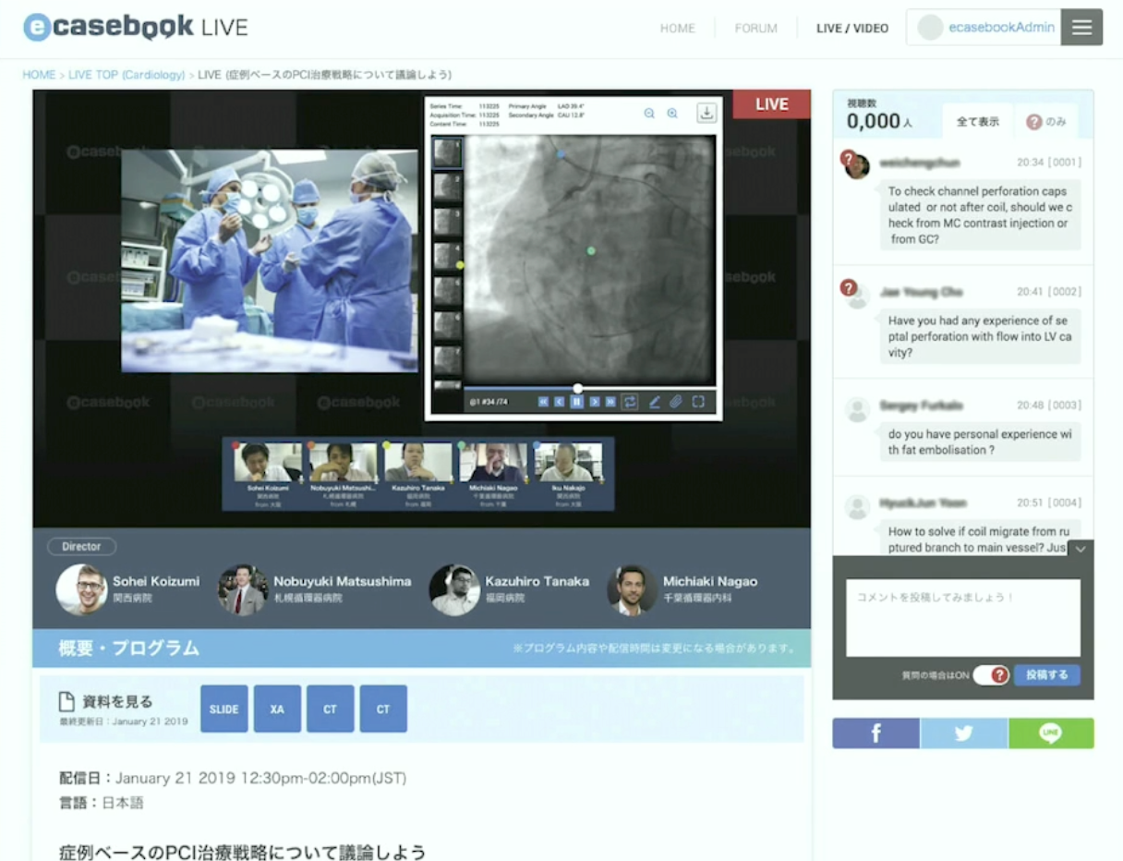
Task: Share the live stream on Twitter
Action: [963, 734]
